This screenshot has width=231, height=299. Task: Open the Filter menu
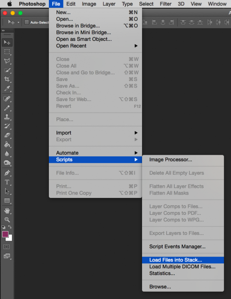(x=166, y=4)
